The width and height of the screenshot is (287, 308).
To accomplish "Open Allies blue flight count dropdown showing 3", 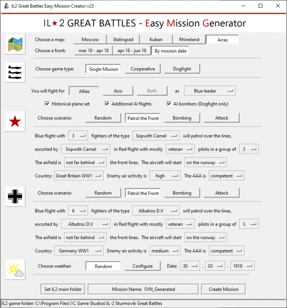I will tap(78, 136).
